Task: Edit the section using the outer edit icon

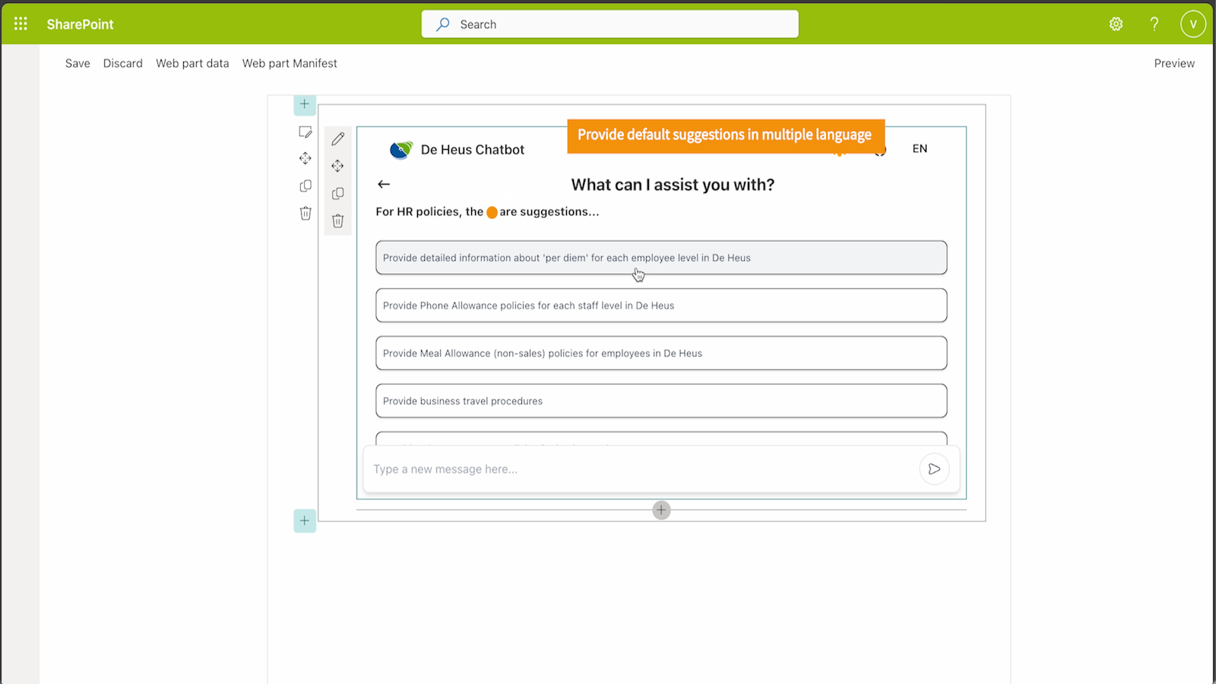Action: (x=305, y=131)
